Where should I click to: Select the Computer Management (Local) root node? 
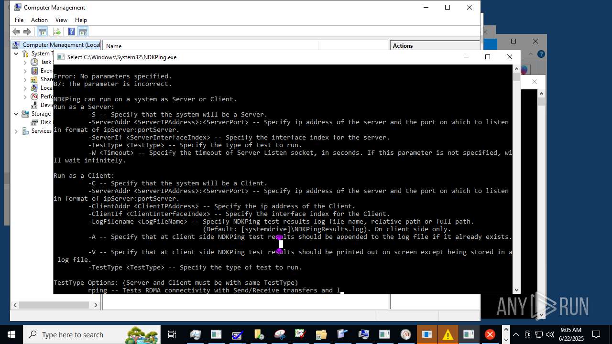(x=56, y=45)
